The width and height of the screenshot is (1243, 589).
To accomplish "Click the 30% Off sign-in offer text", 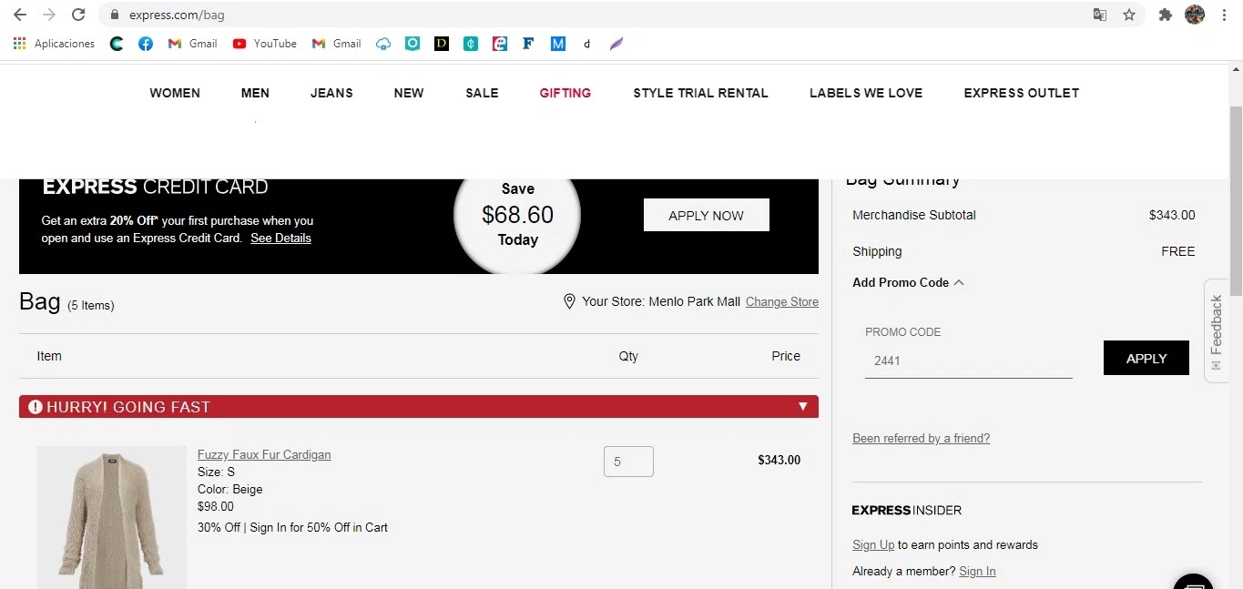I will click(x=292, y=527).
